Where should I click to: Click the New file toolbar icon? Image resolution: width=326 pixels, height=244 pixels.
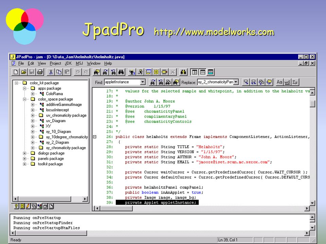pyautogui.click(x=16, y=72)
